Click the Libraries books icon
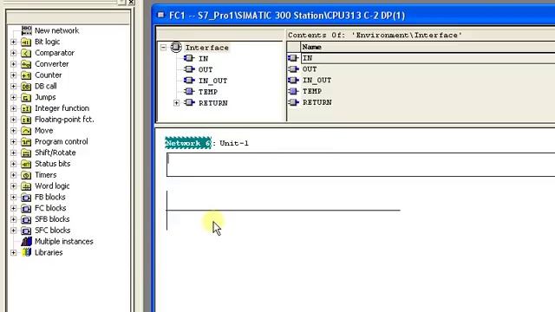This screenshot has height=312, width=555. coord(26,252)
